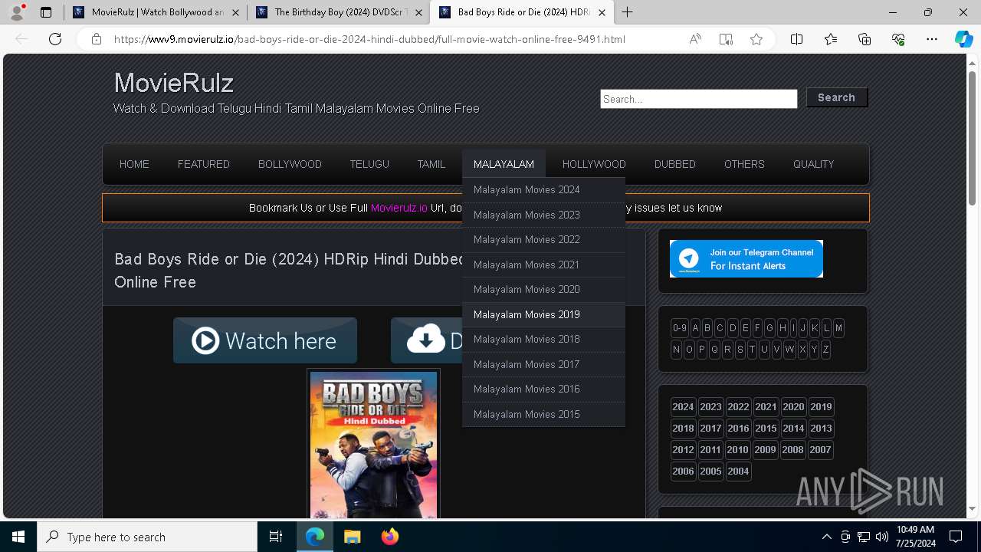The width and height of the screenshot is (981, 552).
Task: Open QUALITY navigation menu
Action: tap(813, 164)
